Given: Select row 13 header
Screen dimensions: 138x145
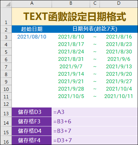Looking at the screenshot, I should tap(6, 112).
